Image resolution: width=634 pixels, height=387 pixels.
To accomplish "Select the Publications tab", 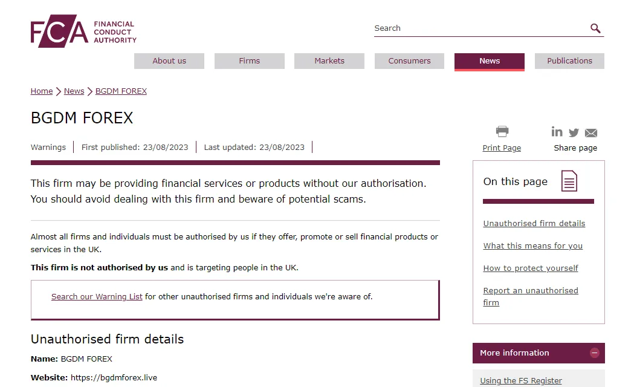I will [x=569, y=61].
